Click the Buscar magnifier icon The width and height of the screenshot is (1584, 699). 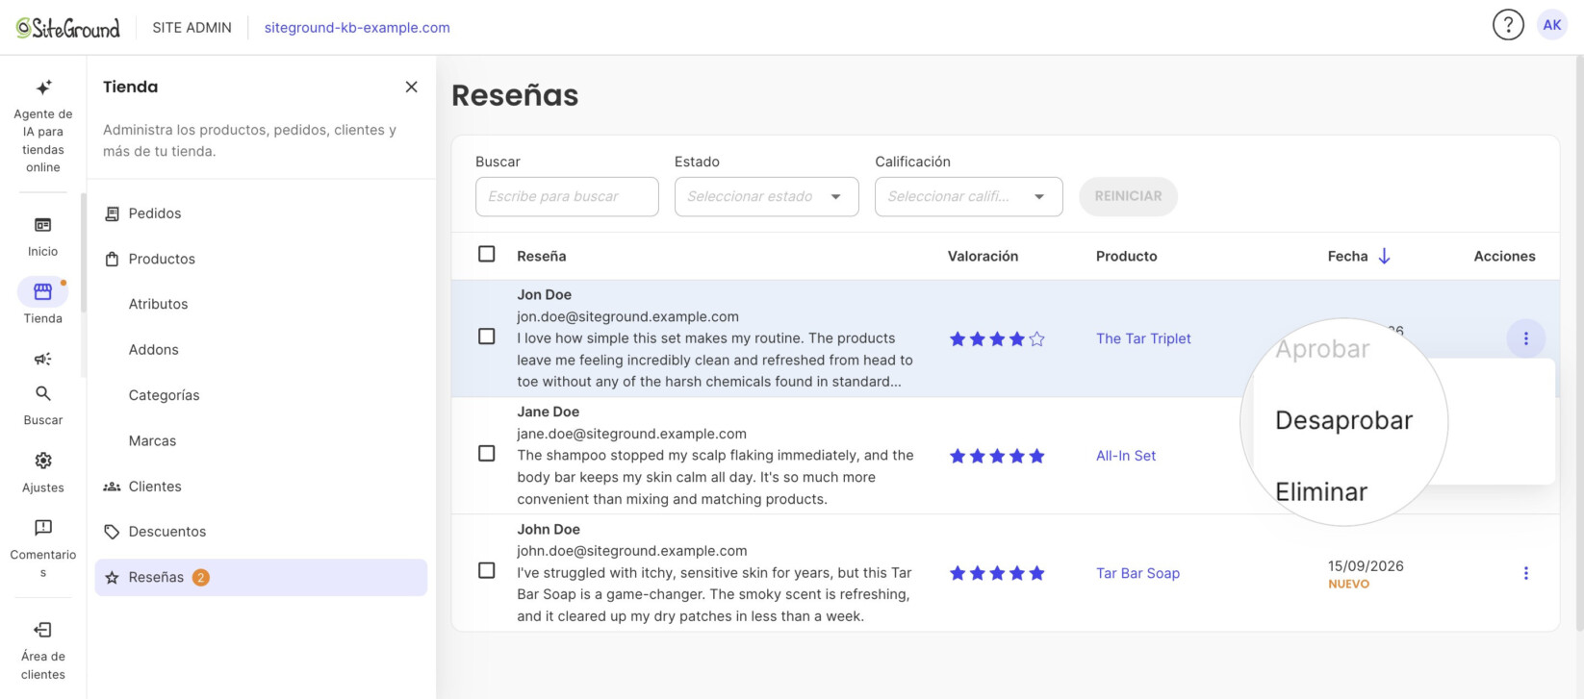pyautogui.click(x=42, y=393)
